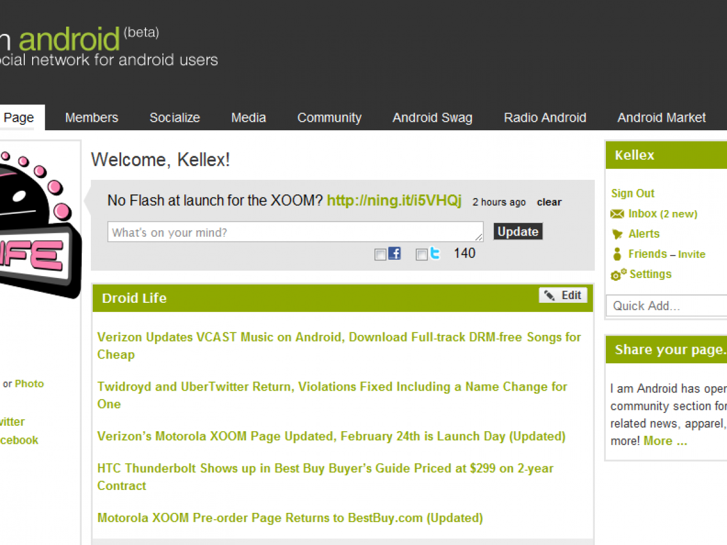Click the Photo link in left sidebar
727x545 pixels.
(x=29, y=383)
